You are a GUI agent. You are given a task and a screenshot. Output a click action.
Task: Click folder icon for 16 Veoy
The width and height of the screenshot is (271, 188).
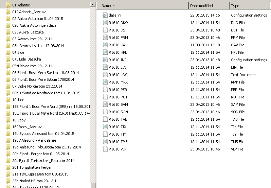[8, 120]
